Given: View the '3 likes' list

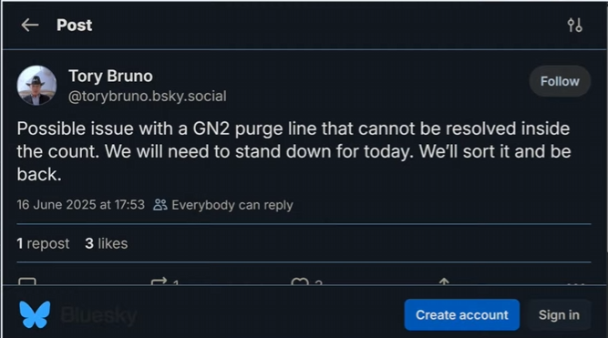Looking at the screenshot, I should pyautogui.click(x=107, y=243).
